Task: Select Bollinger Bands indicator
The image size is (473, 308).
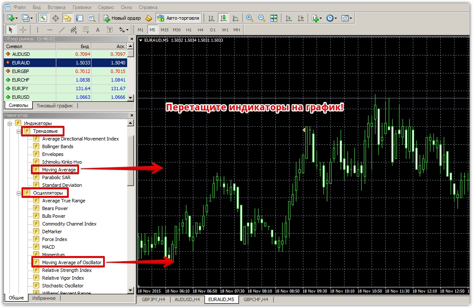Action: pyautogui.click(x=58, y=146)
